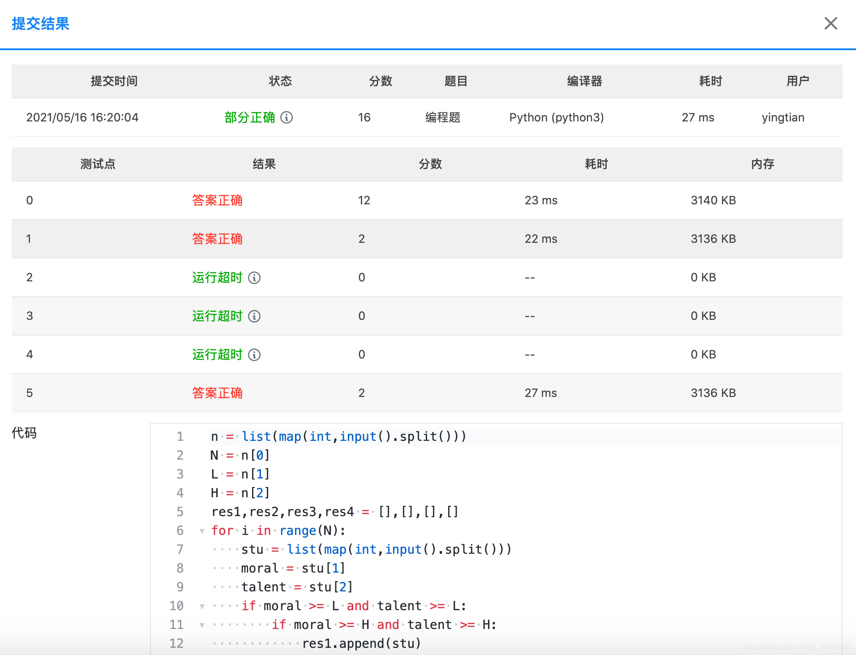Click line number 7 in code gutter
This screenshot has width=856, height=655.
180,549
